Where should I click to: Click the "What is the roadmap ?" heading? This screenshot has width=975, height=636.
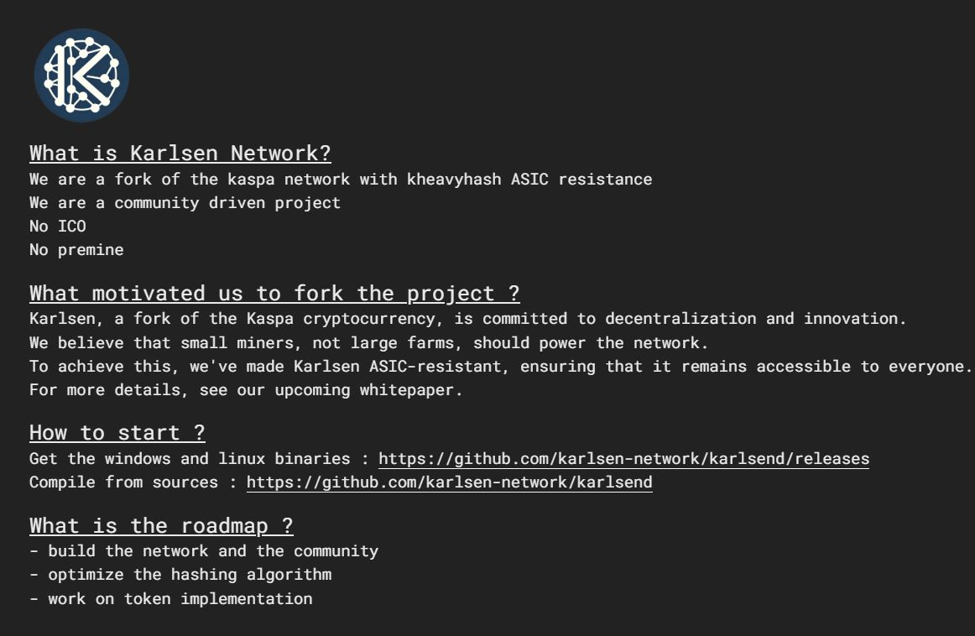(161, 525)
